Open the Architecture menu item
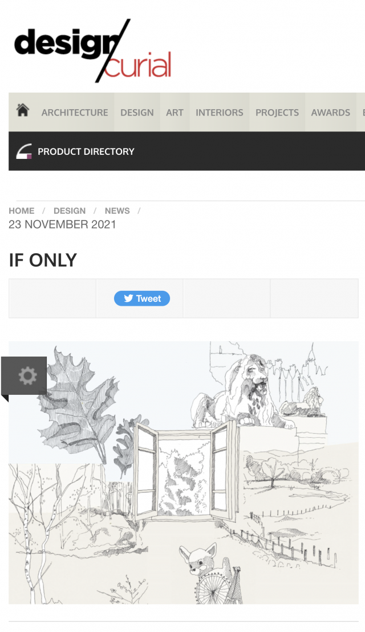Viewport: 365px width, 632px height. (x=75, y=113)
